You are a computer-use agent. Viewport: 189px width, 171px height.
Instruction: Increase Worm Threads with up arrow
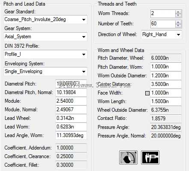[x=178, y=12]
